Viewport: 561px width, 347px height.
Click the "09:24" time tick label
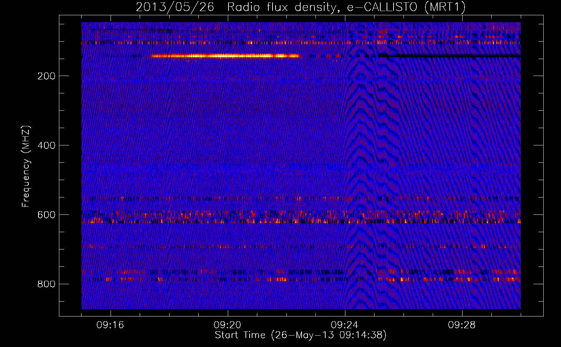345,325
